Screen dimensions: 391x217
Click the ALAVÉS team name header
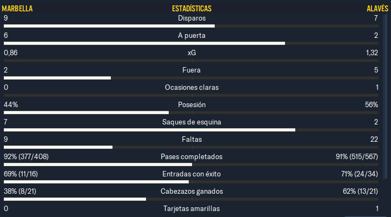[377, 9]
